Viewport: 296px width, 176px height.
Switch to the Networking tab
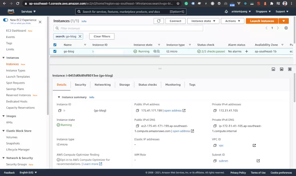(x=102, y=85)
